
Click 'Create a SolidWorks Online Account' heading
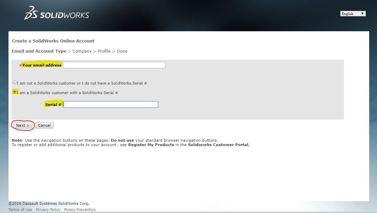tap(53, 41)
